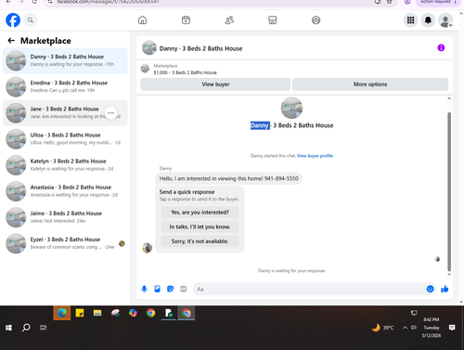Open Task View on taskbar
The width and height of the screenshot is (464, 350).
coord(44,328)
